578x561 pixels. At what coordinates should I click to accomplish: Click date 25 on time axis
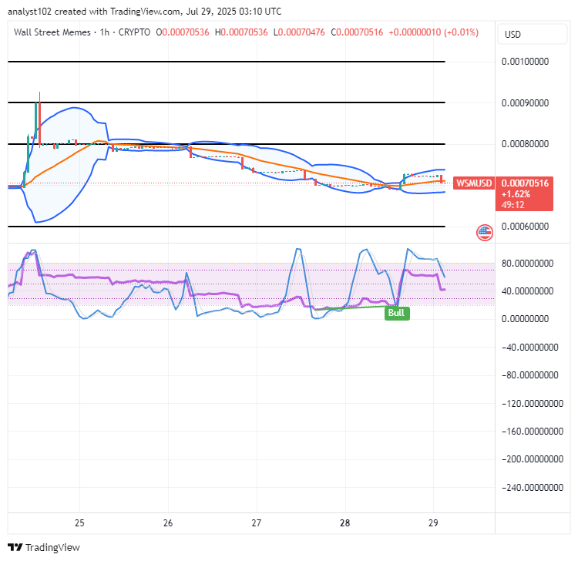tap(79, 523)
